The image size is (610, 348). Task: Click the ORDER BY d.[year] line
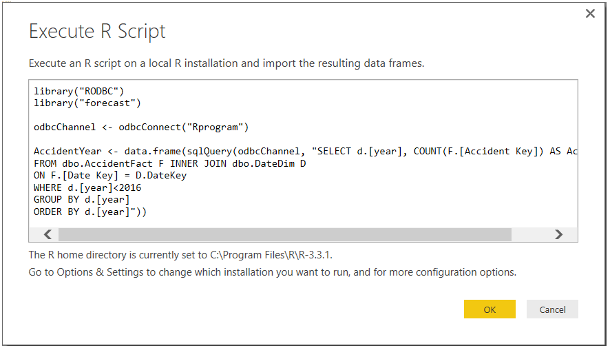(90, 212)
